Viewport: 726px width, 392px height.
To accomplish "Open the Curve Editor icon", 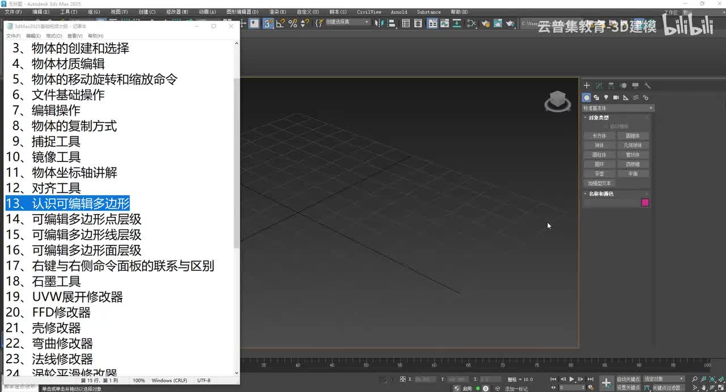I will 444,23.
